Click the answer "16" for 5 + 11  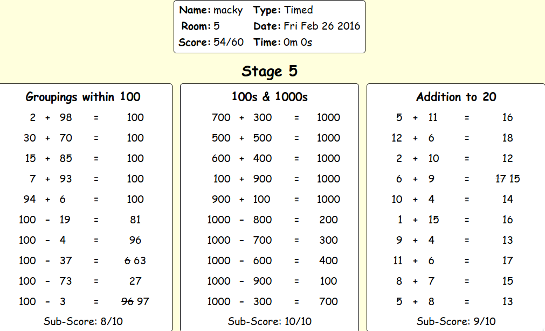[507, 118]
